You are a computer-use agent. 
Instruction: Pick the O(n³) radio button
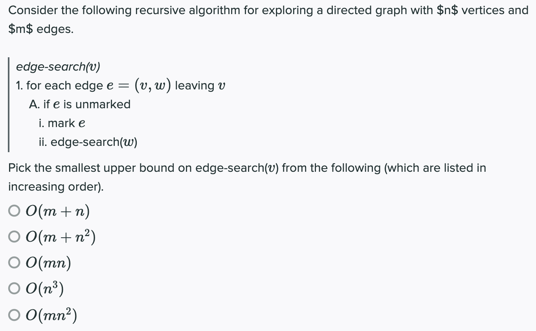point(14,289)
